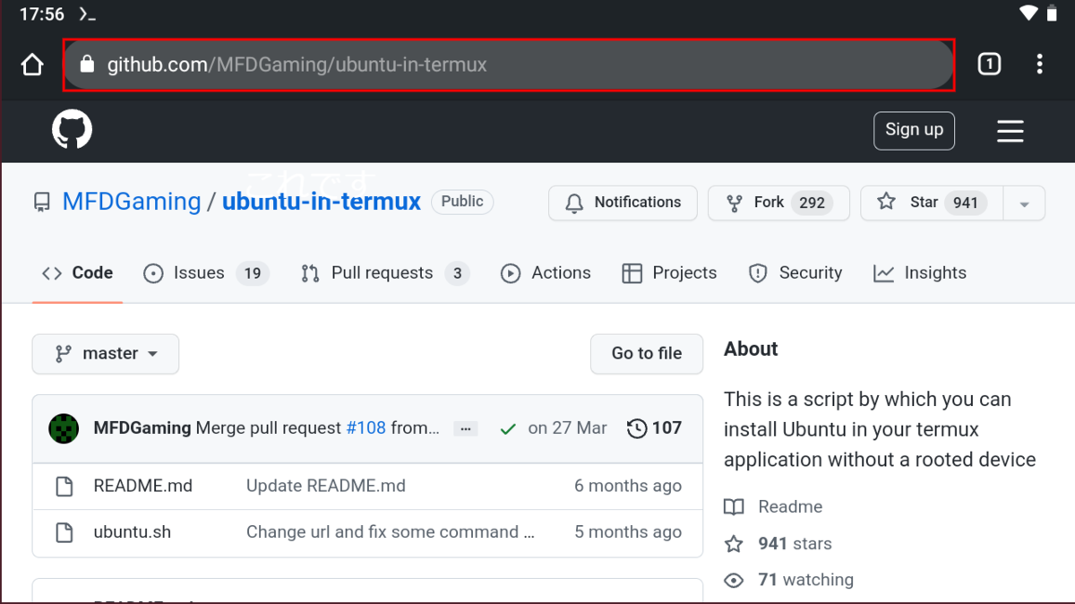The width and height of the screenshot is (1075, 604).
Task: Switch to the Actions tab
Action: pyautogui.click(x=546, y=273)
